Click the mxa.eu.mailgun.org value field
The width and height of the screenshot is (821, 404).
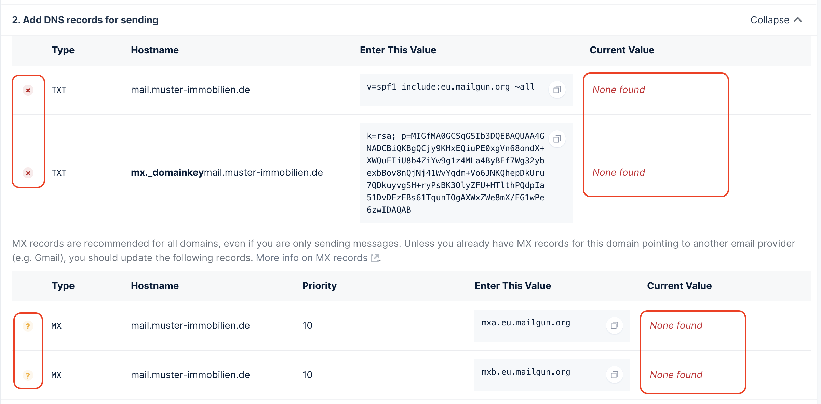pos(526,323)
